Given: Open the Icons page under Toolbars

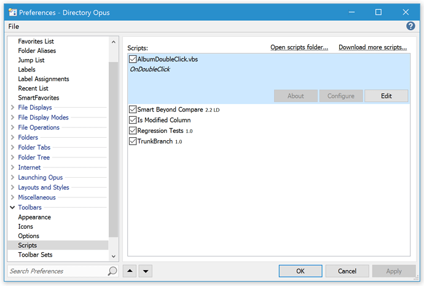Looking at the screenshot, I should (25, 226).
